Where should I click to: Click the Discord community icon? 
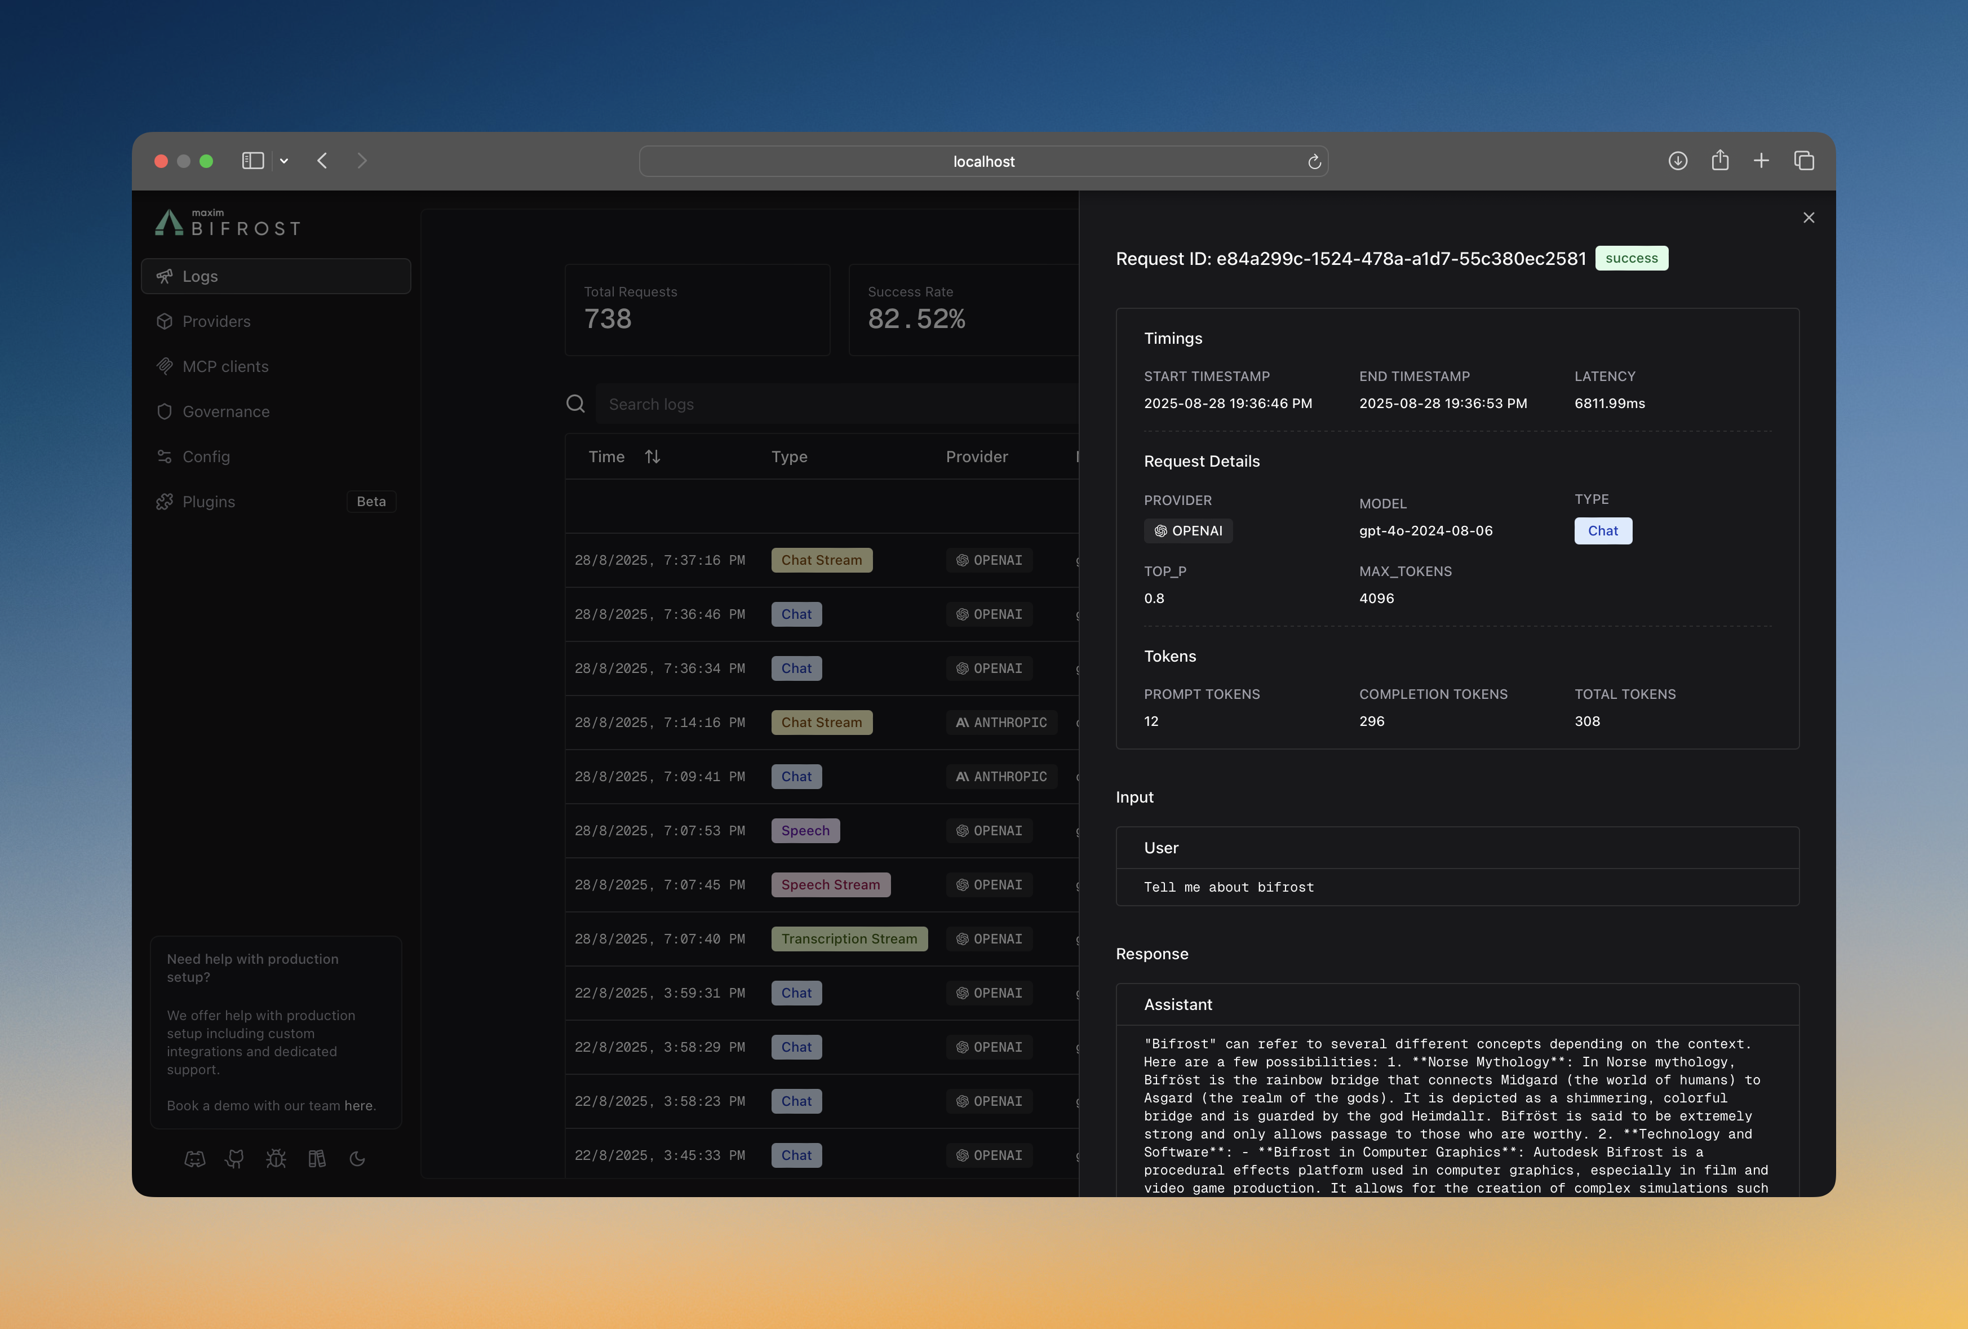[x=195, y=1159]
